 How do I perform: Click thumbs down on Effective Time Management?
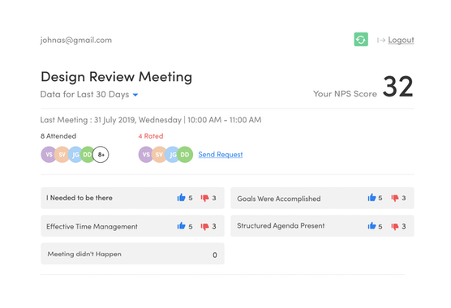coord(204,226)
